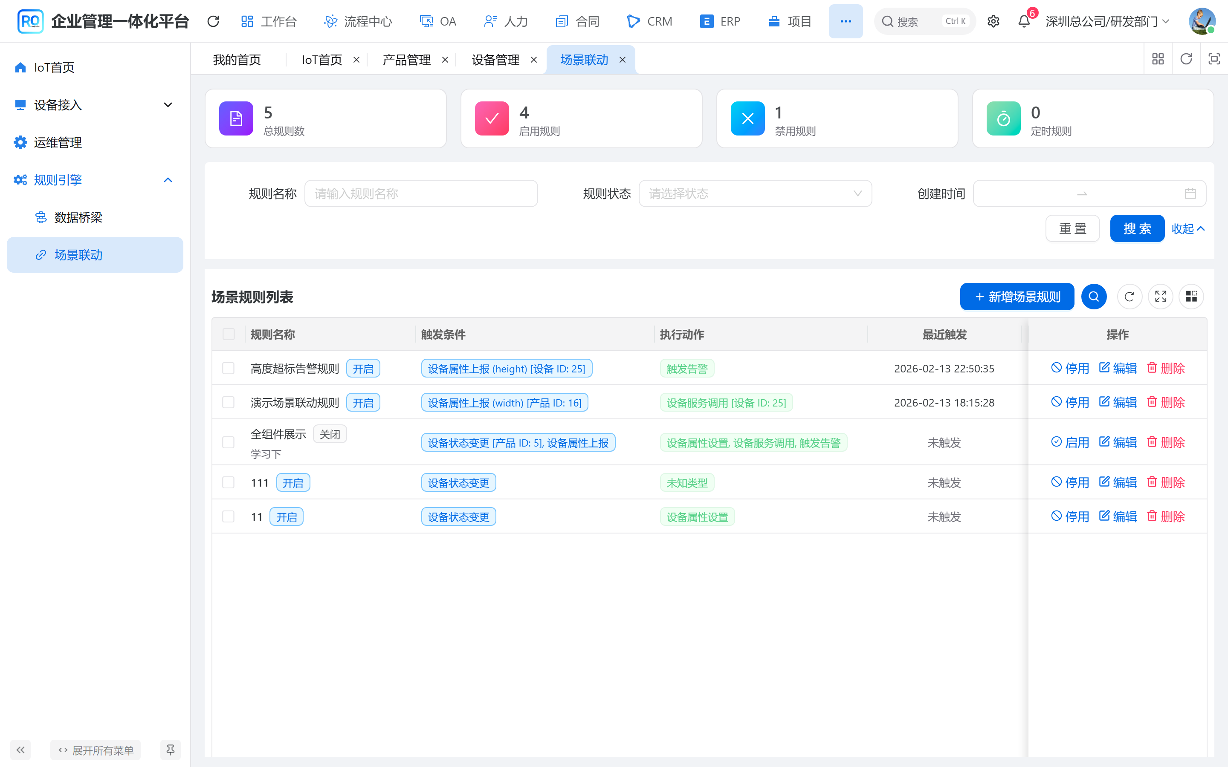Click 展开所有菜单 to expand all menus
The image size is (1228, 767).
[x=96, y=750]
